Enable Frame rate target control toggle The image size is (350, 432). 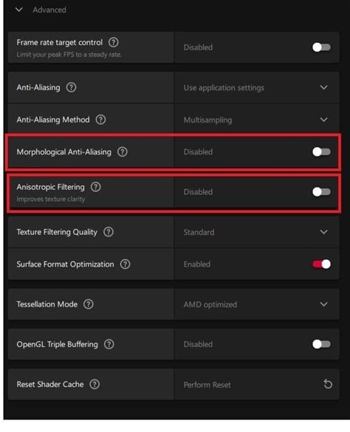point(321,47)
